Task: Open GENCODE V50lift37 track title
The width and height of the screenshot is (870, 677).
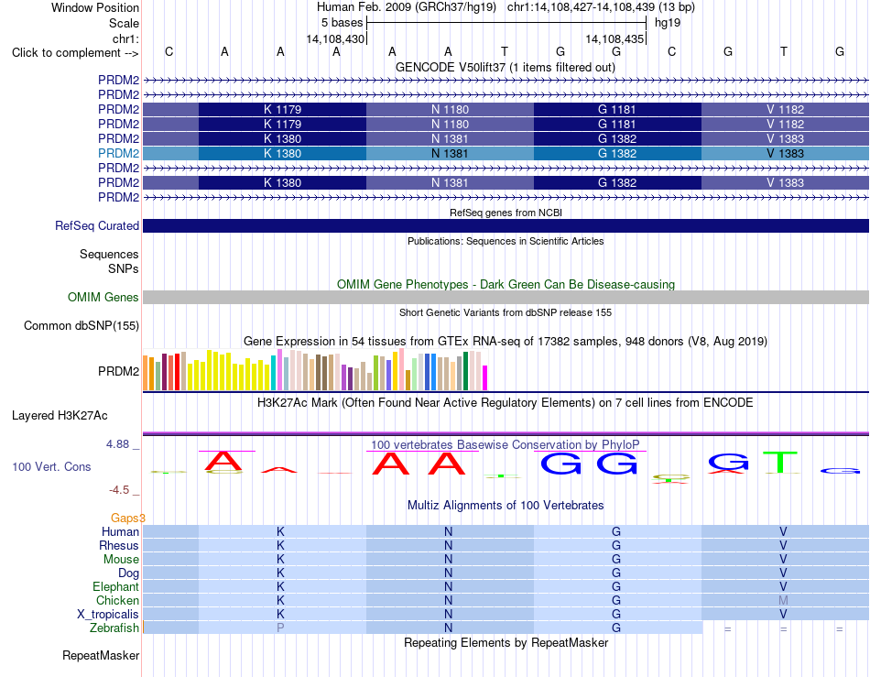Action: [505, 67]
